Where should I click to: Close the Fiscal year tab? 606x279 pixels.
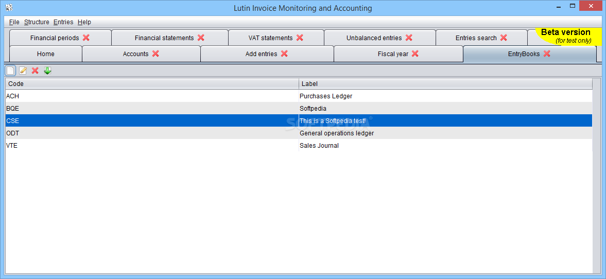pos(415,54)
